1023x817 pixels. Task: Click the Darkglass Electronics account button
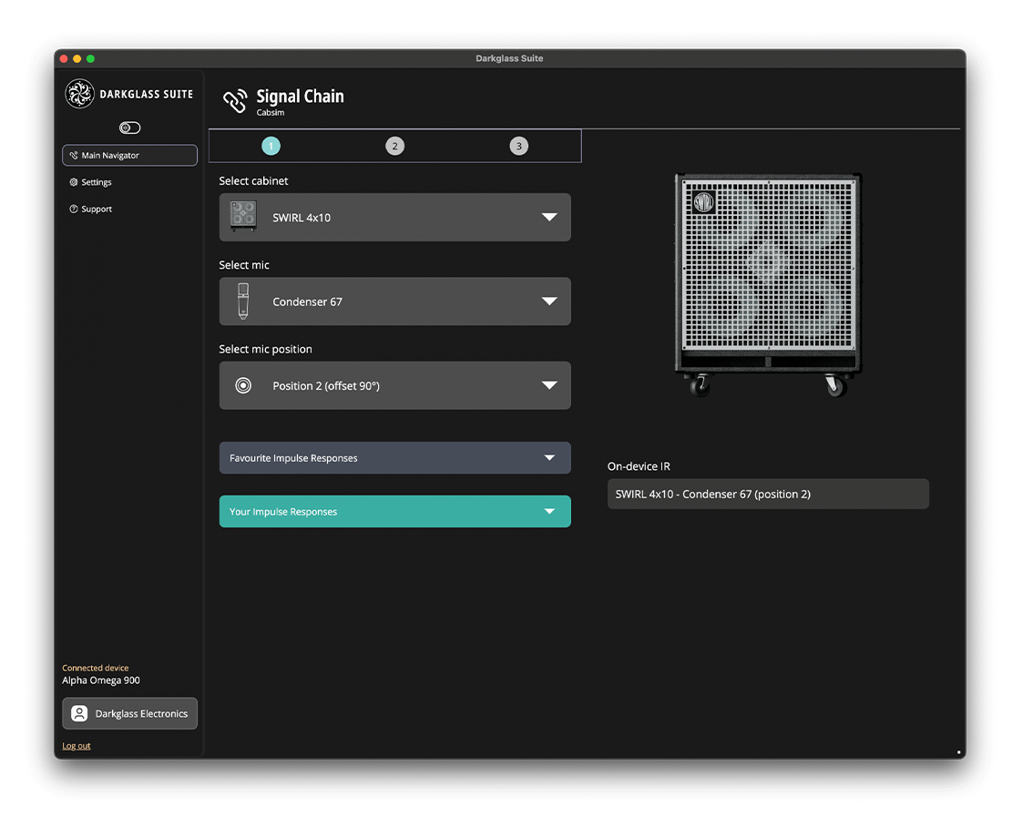tap(130, 714)
